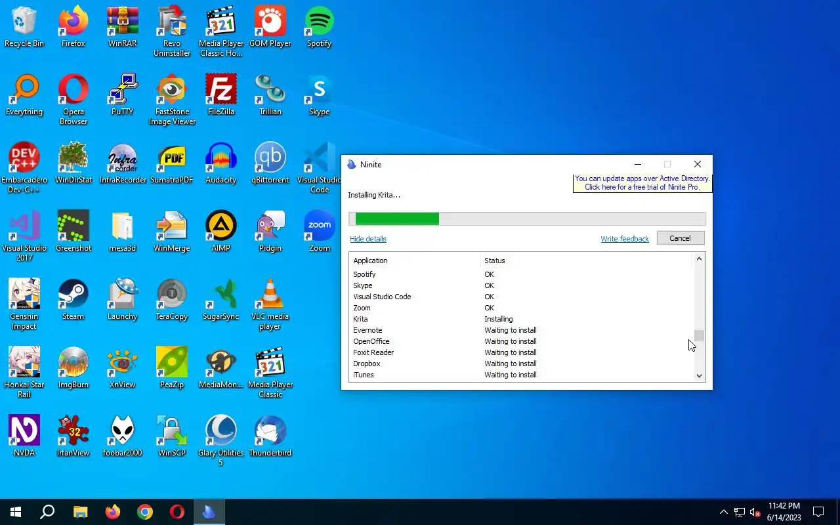The image size is (840, 525).
Task: Click the Thunderbird desktop shortcut
Action: pos(270,436)
